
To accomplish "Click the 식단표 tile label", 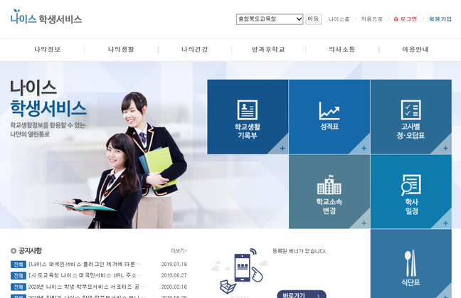I will [x=410, y=282].
